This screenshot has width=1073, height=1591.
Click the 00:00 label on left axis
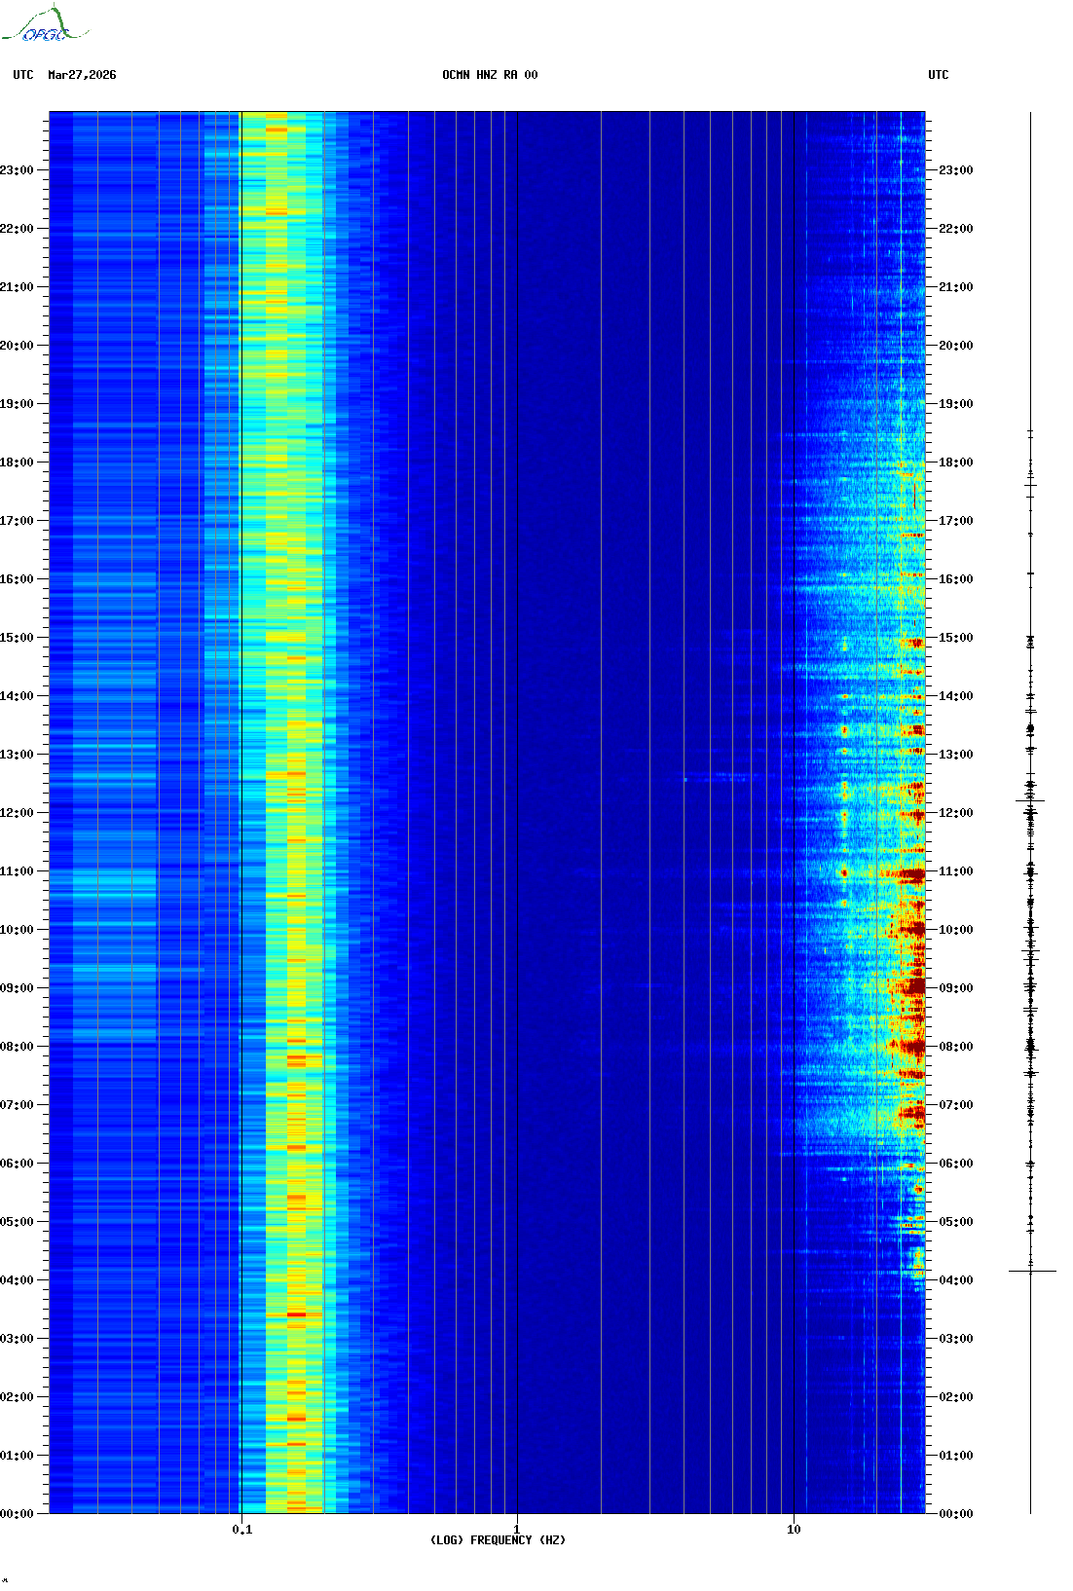coord(18,1514)
